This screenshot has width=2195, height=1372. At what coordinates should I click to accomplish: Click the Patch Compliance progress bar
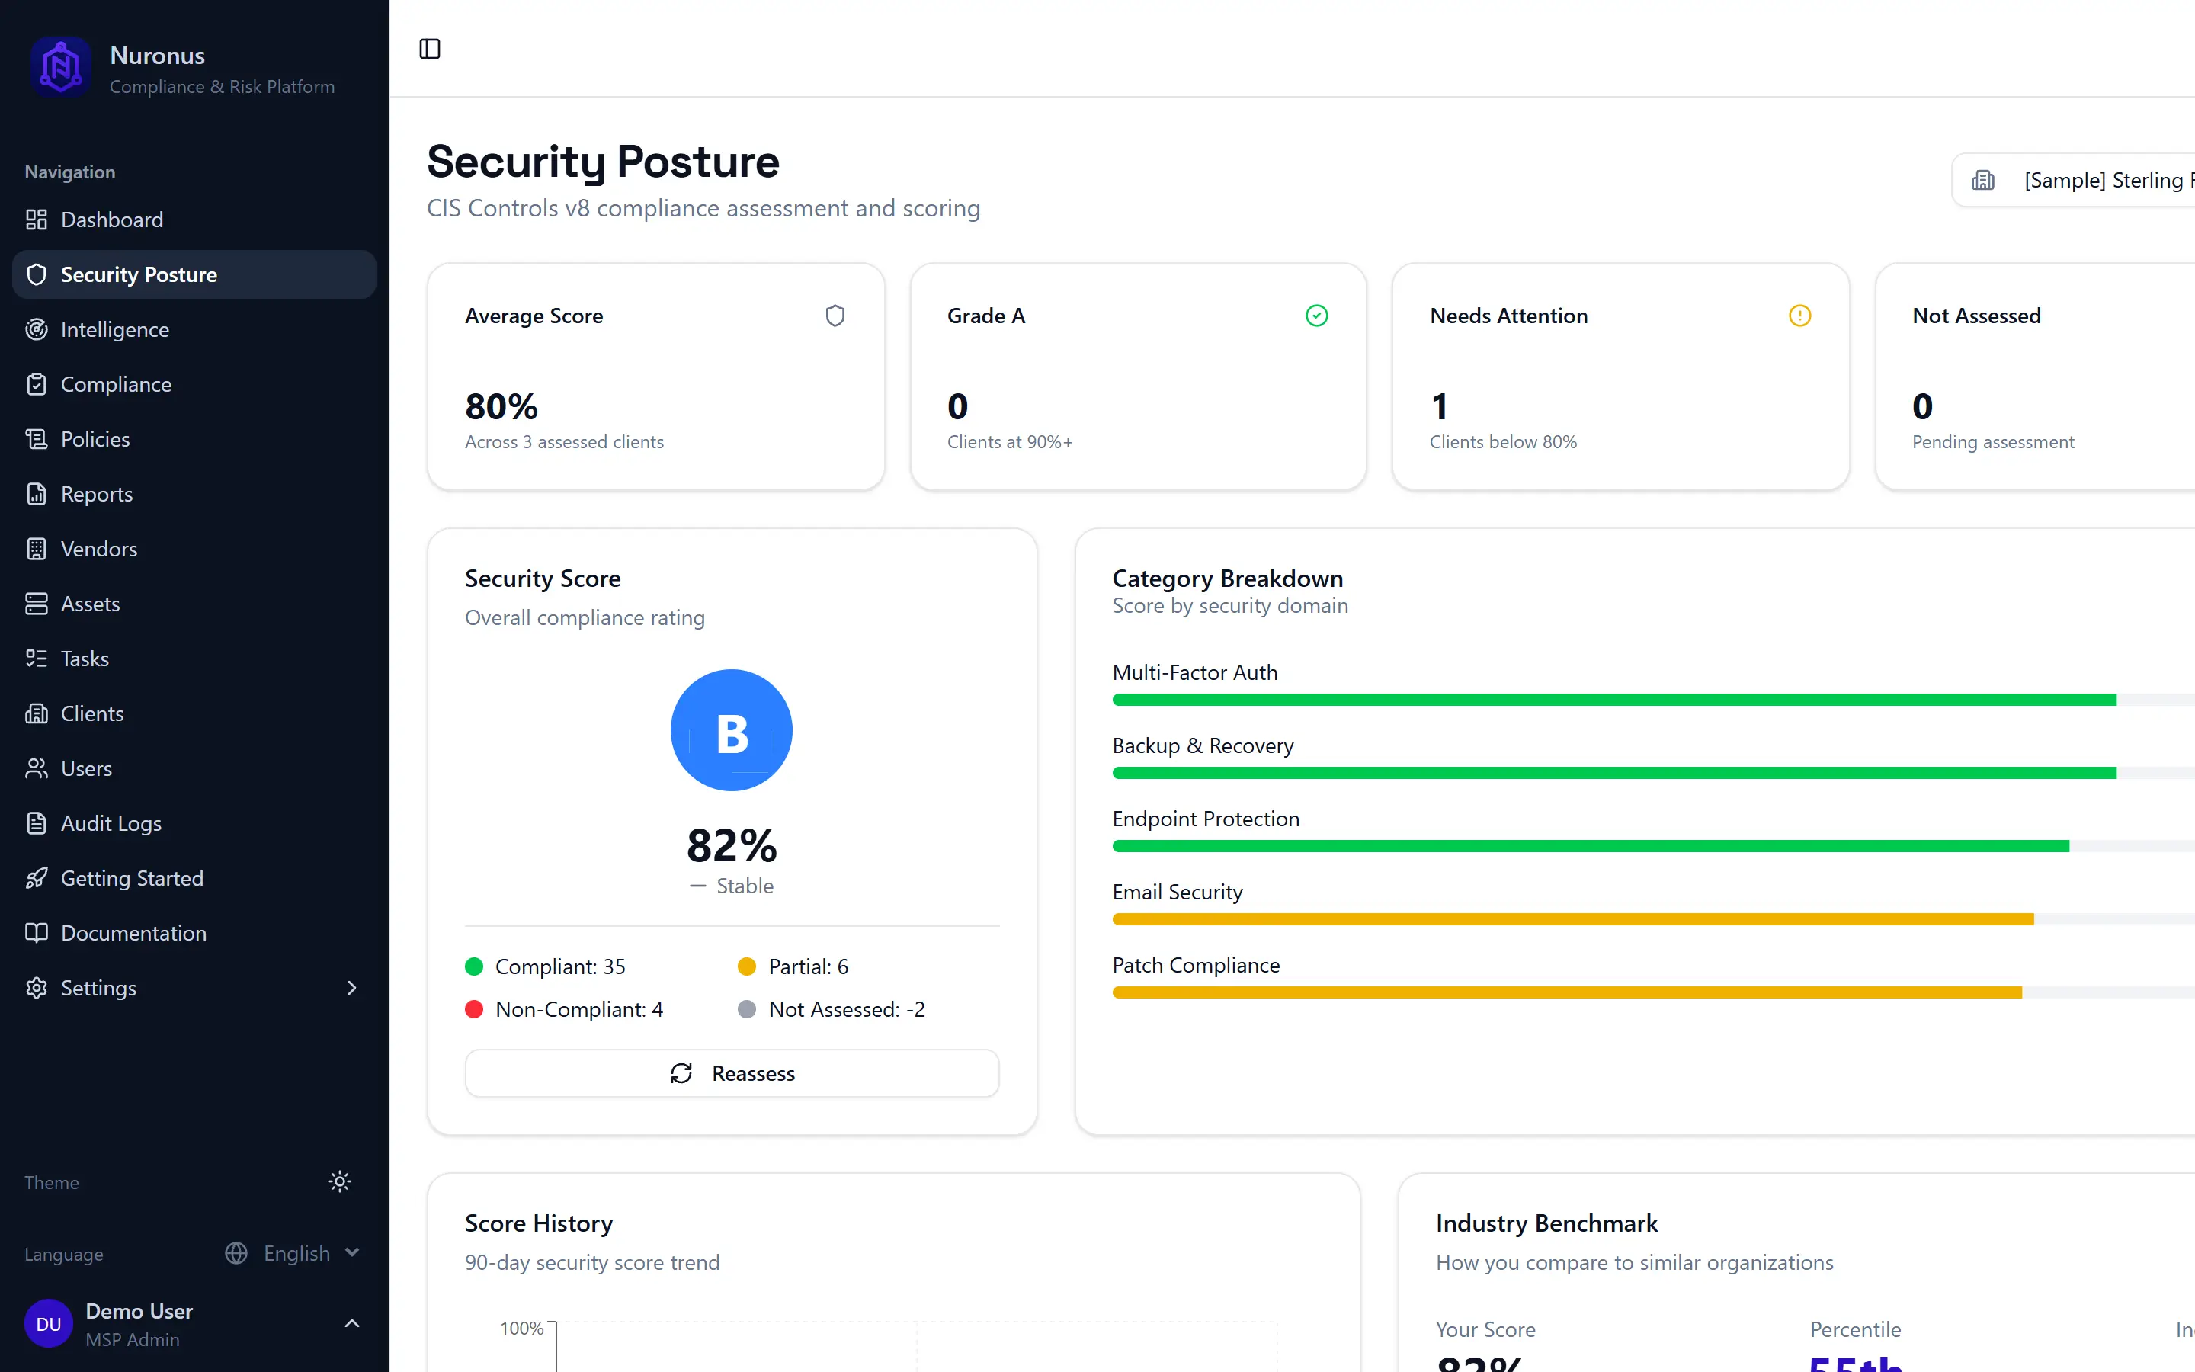1654,992
